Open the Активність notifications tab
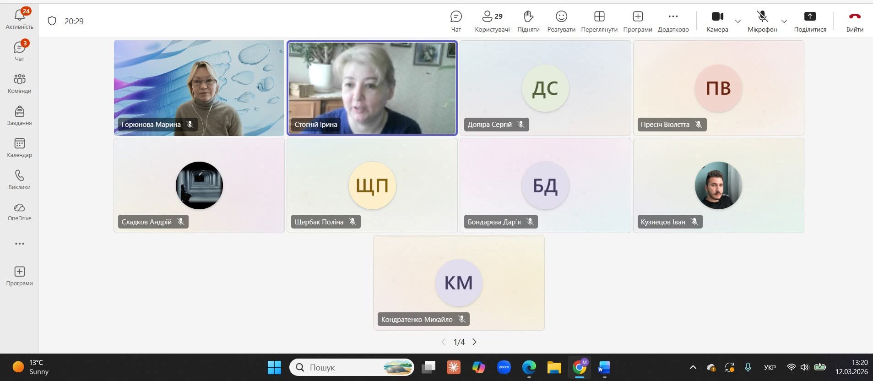Image resolution: width=873 pixels, height=381 pixels. (19, 20)
